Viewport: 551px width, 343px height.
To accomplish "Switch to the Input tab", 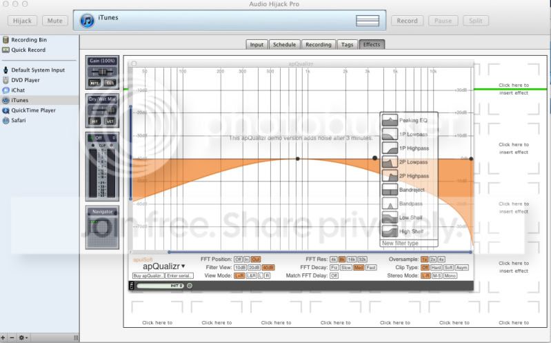I will [257, 45].
